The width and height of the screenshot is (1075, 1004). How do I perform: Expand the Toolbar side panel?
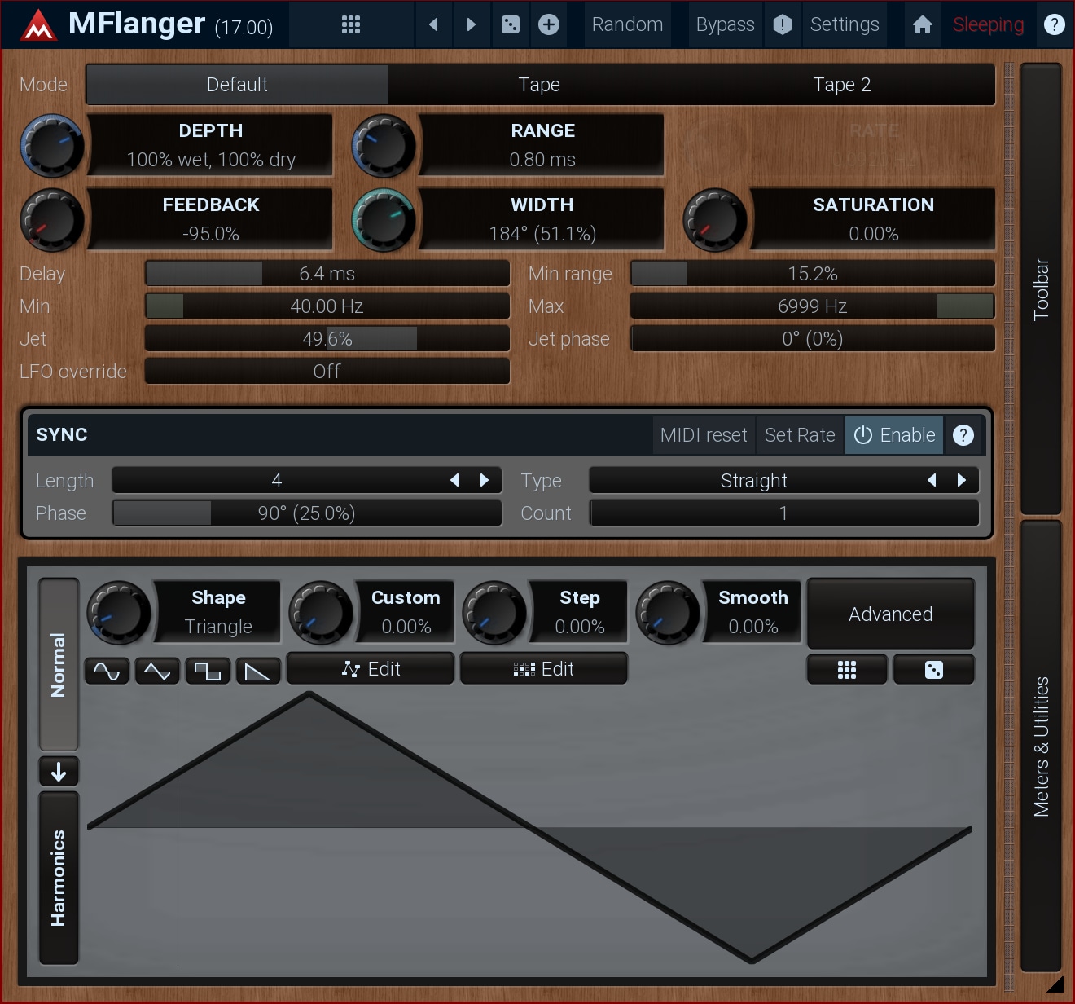pyautogui.click(x=1041, y=288)
